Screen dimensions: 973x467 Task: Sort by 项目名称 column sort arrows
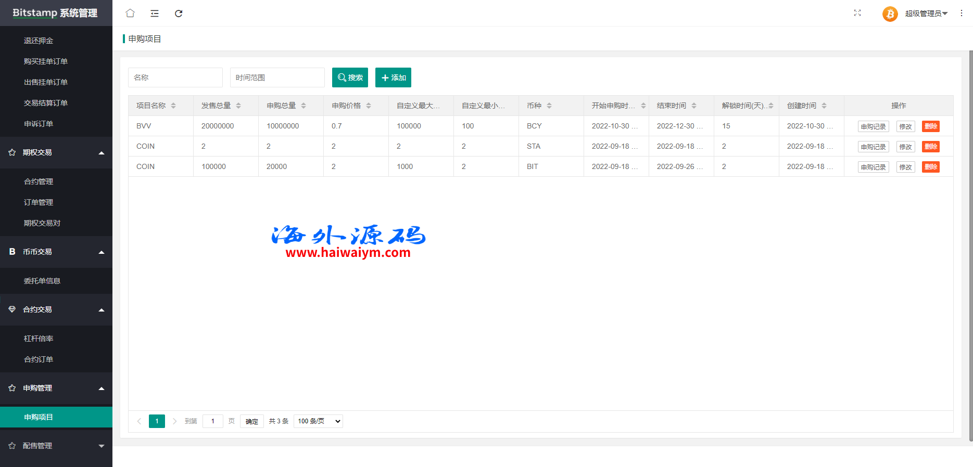click(x=173, y=106)
